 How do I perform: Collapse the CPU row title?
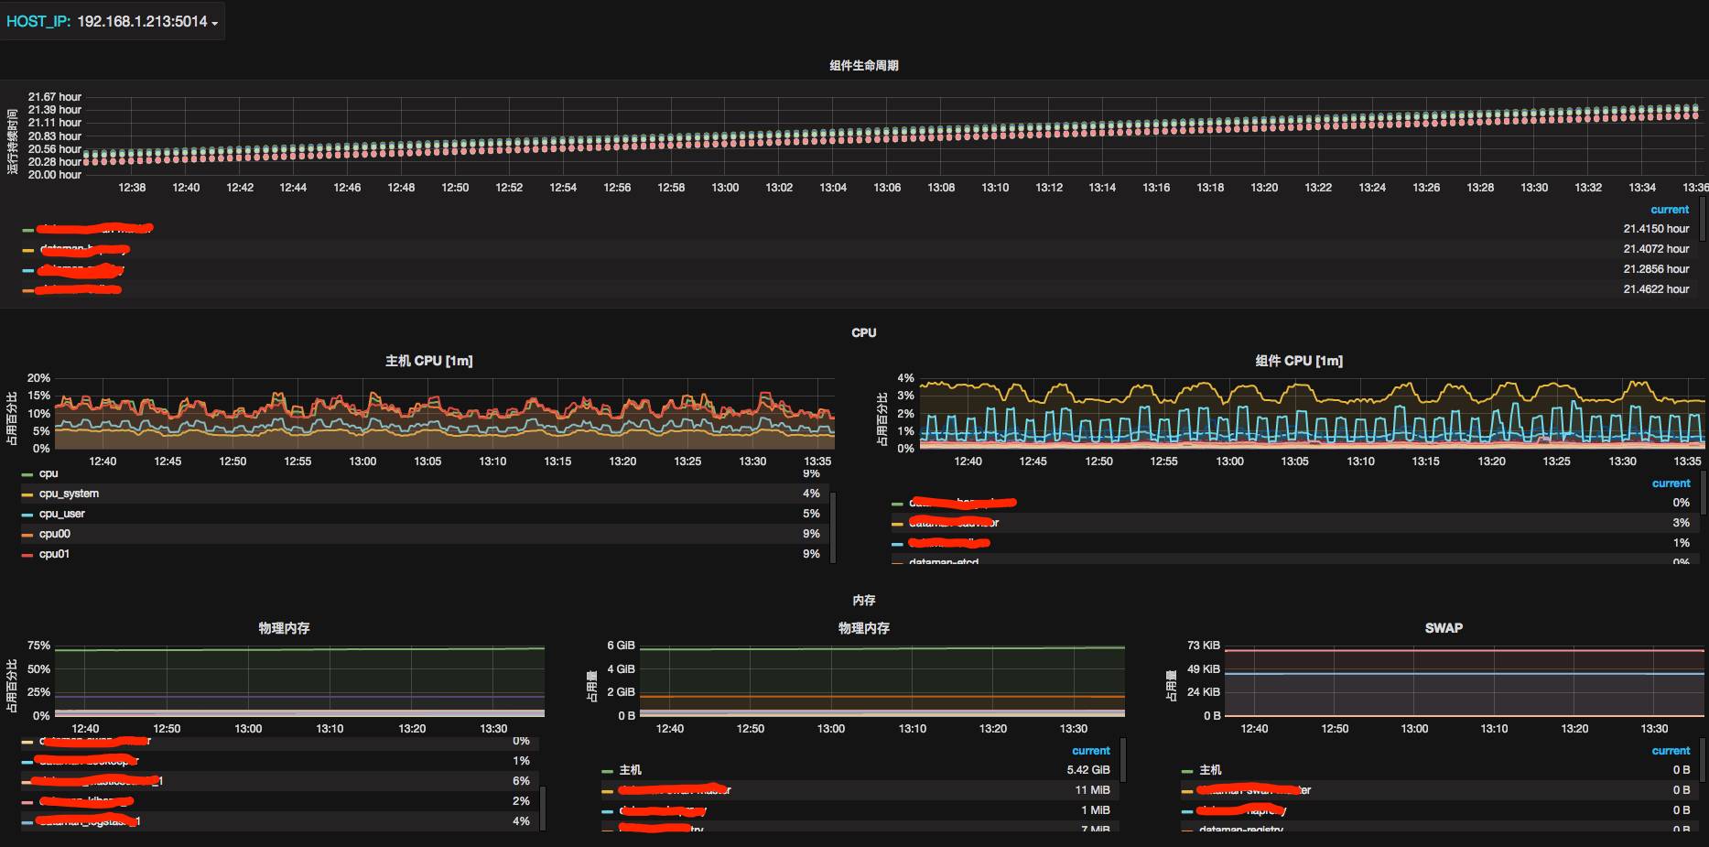[x=863, y=333]
